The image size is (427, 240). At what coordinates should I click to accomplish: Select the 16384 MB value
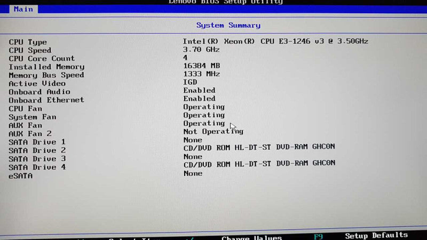(x=202, y=66)
